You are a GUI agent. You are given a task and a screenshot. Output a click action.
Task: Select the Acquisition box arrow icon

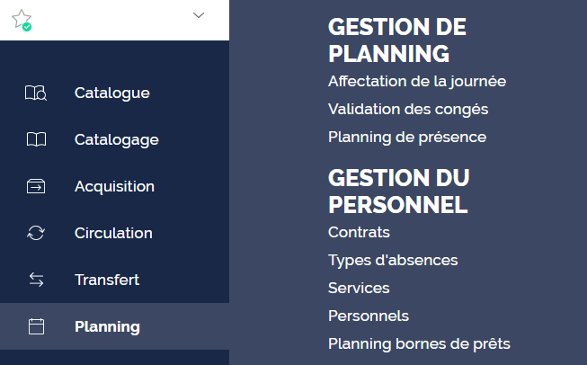36,186
